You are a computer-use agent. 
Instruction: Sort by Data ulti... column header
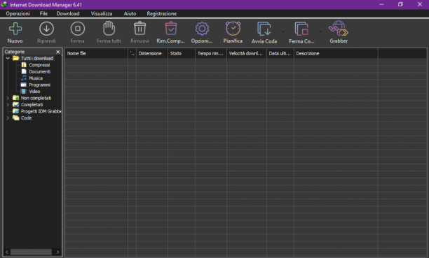tap(280, 53)
